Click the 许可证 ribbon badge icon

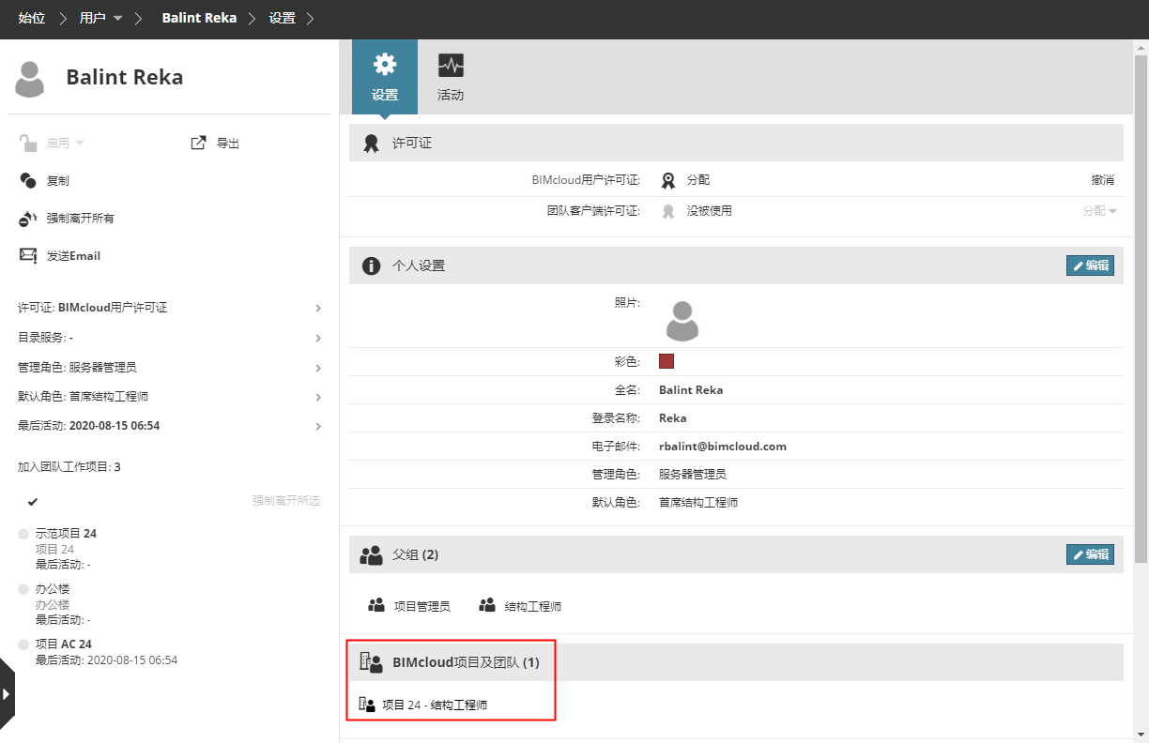click(x=371, y=144)
